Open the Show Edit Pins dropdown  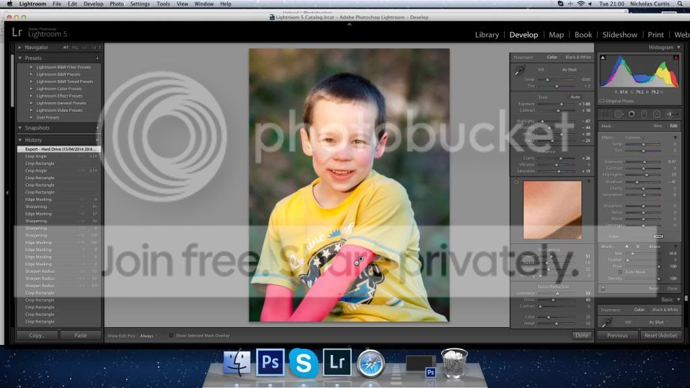148,335
